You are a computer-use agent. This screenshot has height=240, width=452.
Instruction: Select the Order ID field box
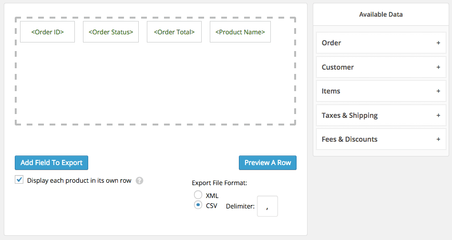point(47,32)
